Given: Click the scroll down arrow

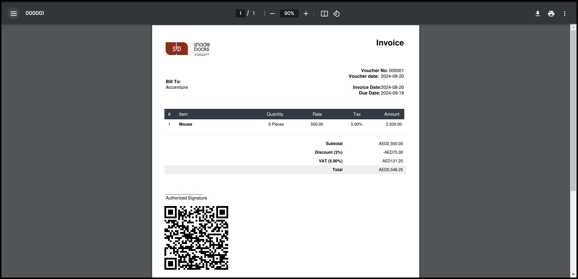Looking at the screenshot, I should coord(573,274).
